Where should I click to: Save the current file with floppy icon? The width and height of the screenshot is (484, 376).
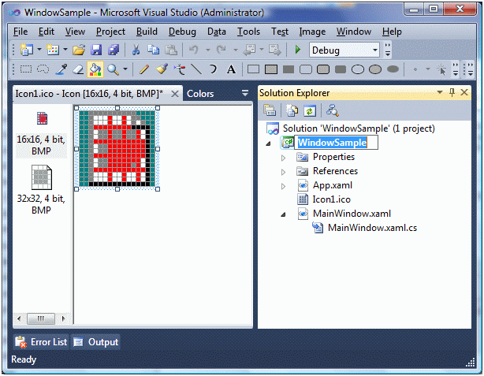pos(96,50)
